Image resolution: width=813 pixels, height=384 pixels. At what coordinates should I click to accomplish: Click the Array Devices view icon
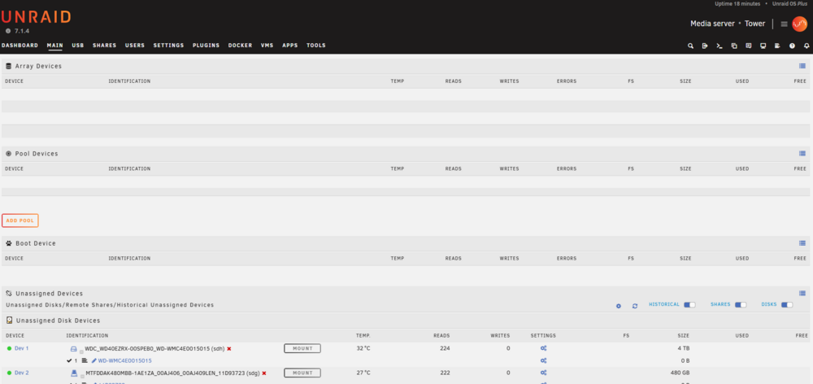[802, 66]
